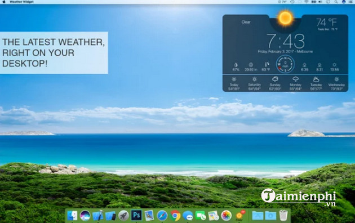Screen dimensions: 355x223
Task: Click the 74° weather status in menu bar
Action: [x=282, y=2]
